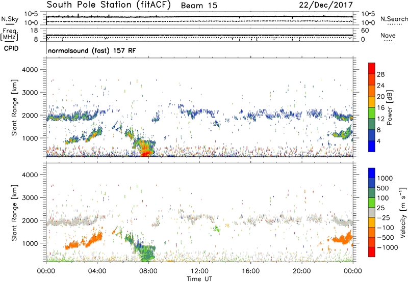Click the blue bottom segment of Power colorbar
The height and width of the screenshot is (282, 408).
coord(372,146)
